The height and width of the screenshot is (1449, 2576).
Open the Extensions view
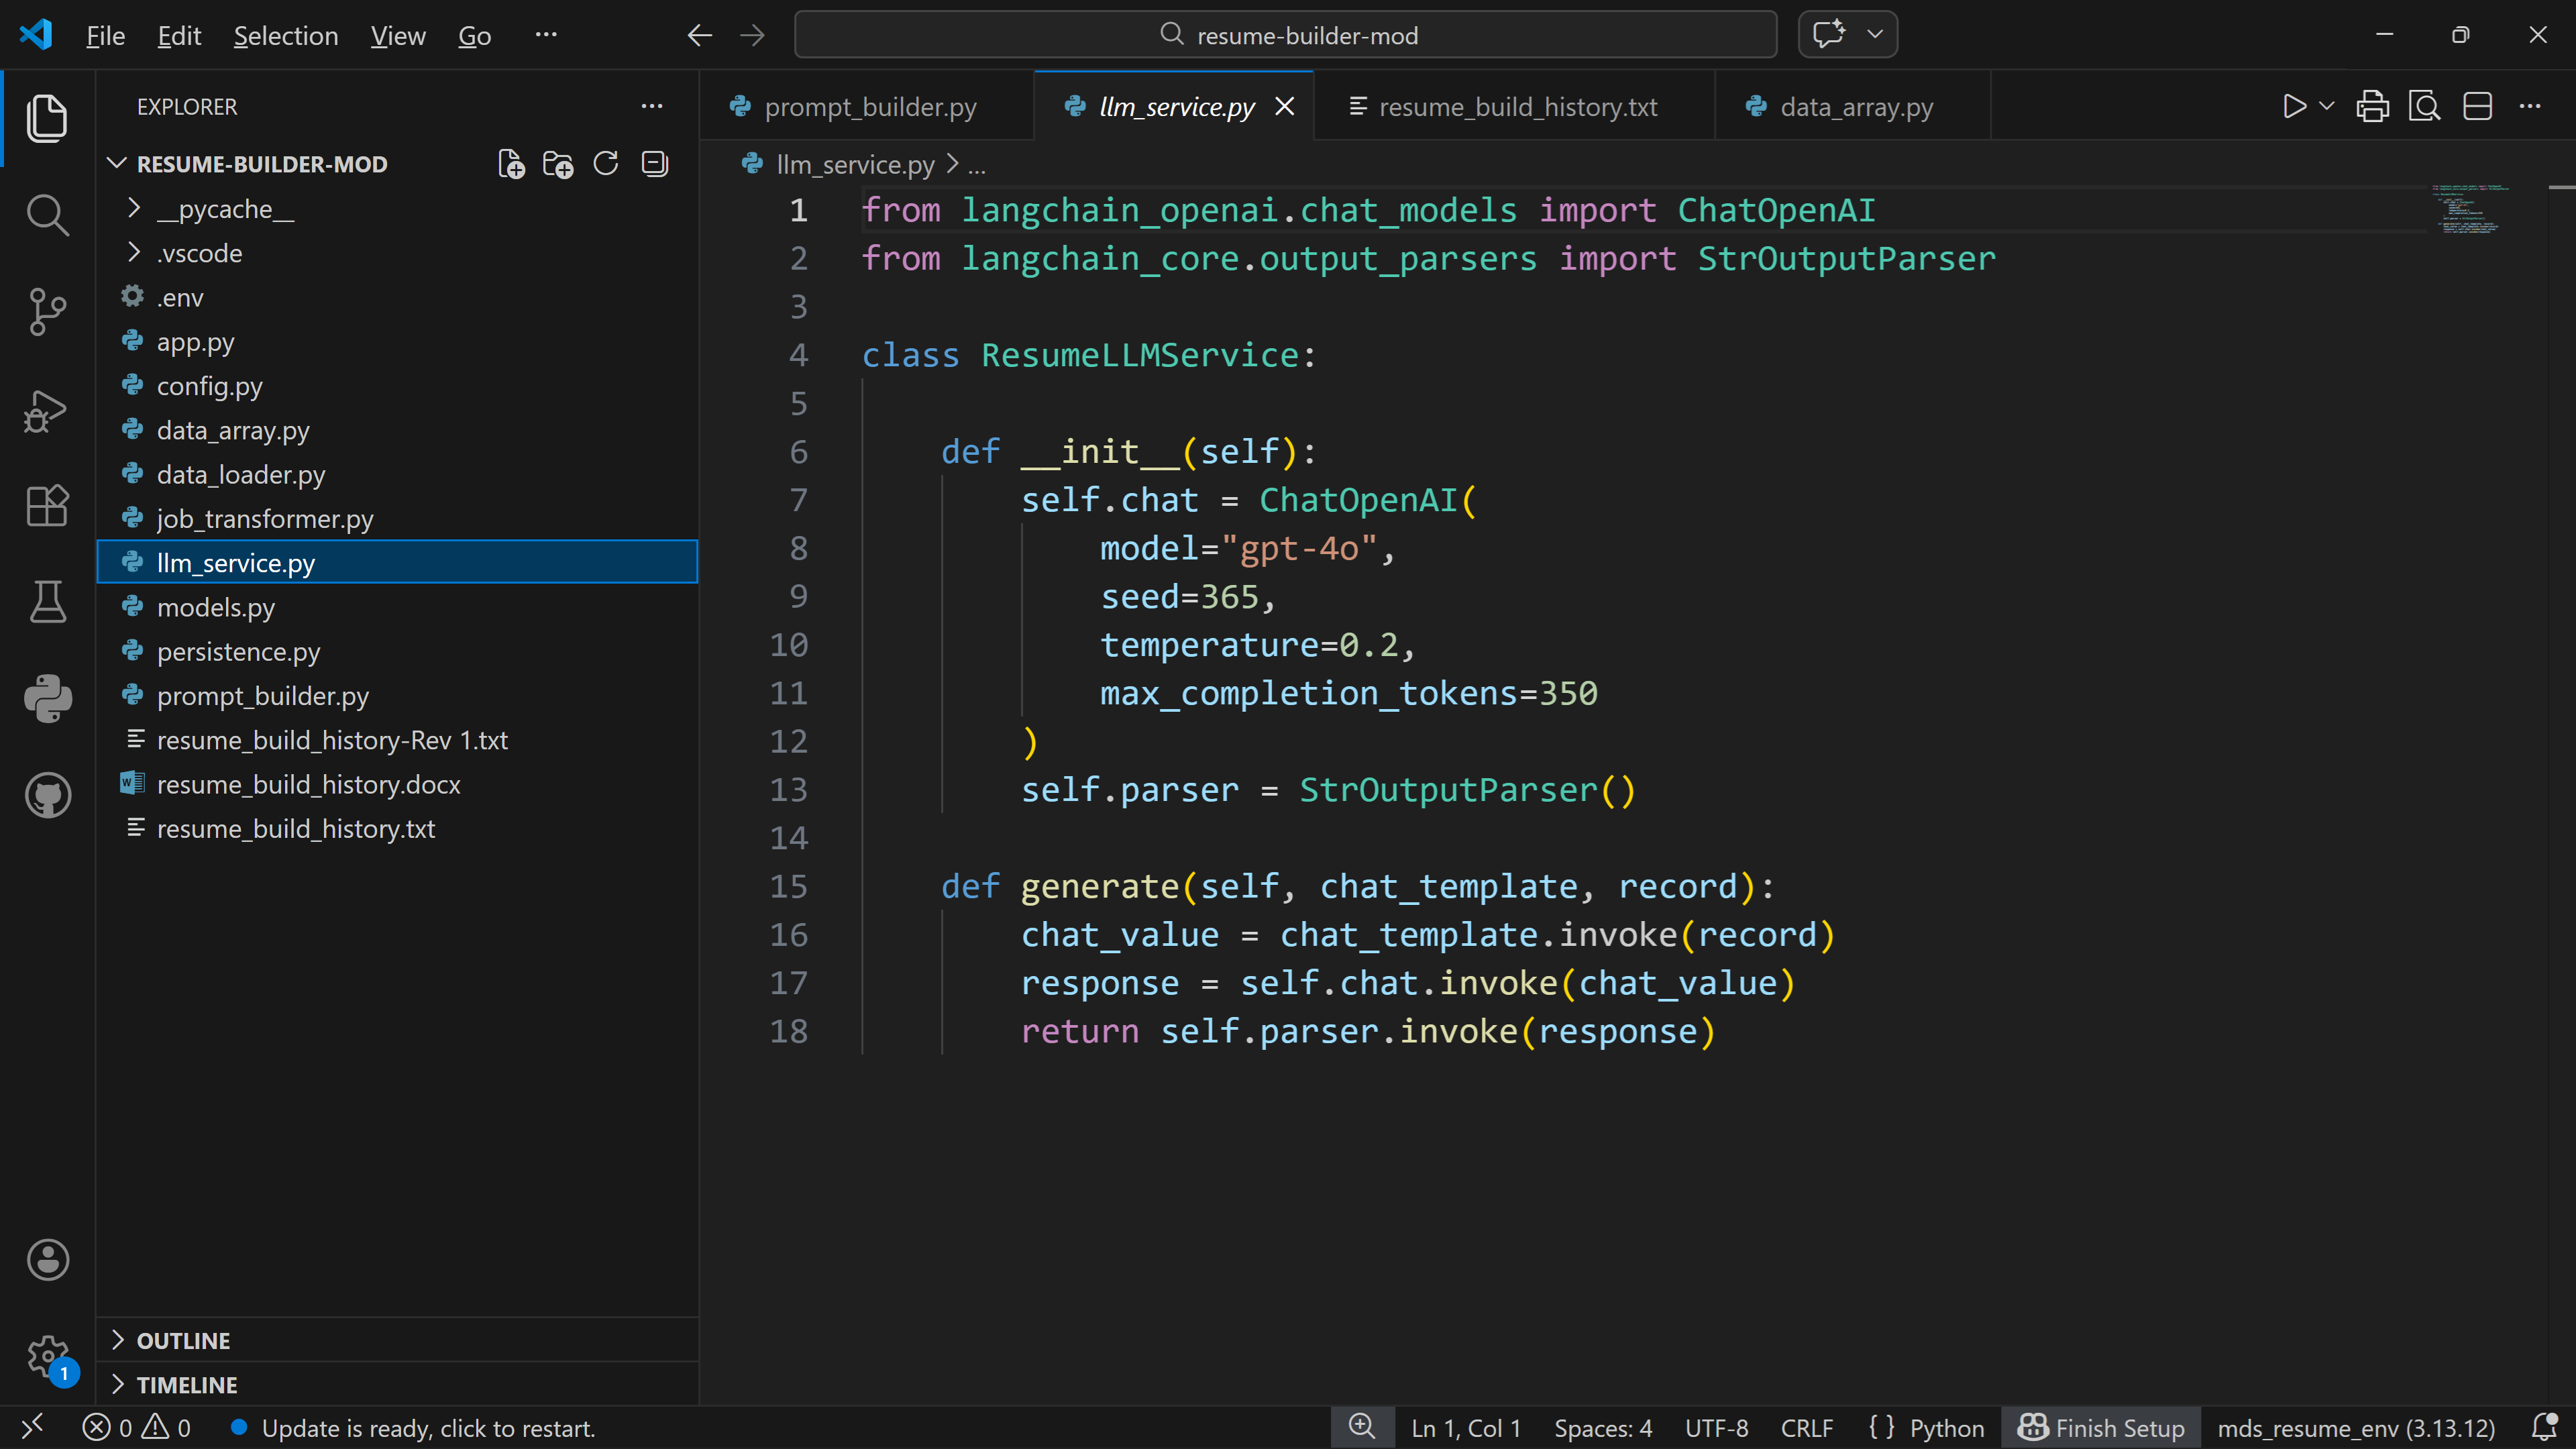point(47,505)
